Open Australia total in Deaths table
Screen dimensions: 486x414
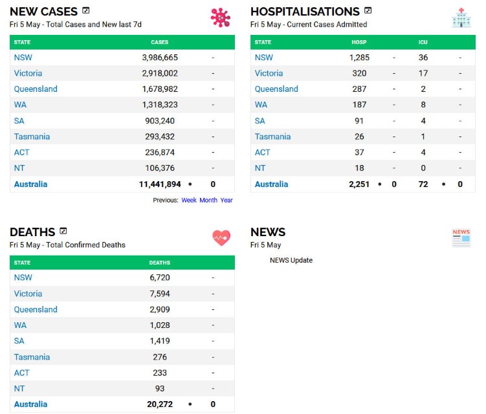point(30,404)
